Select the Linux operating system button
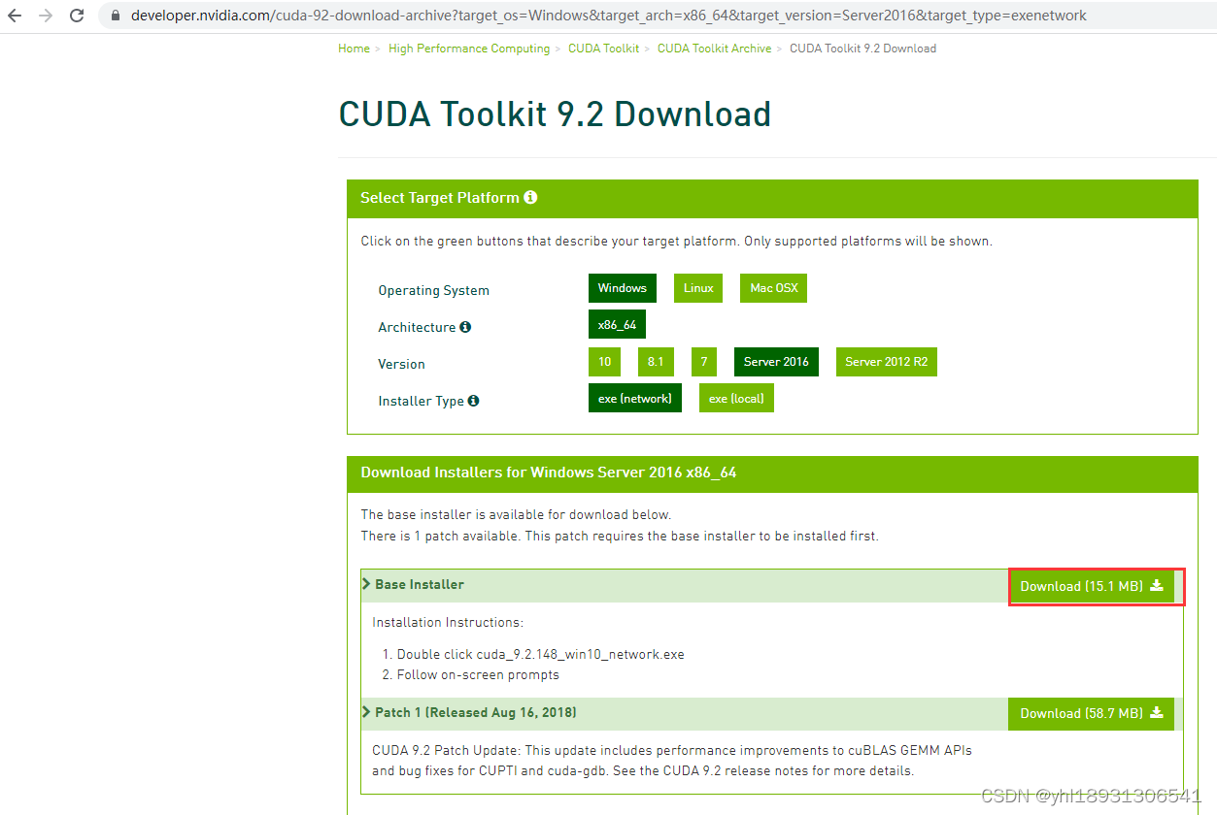Screen dimensions: 1217x815 698,288
